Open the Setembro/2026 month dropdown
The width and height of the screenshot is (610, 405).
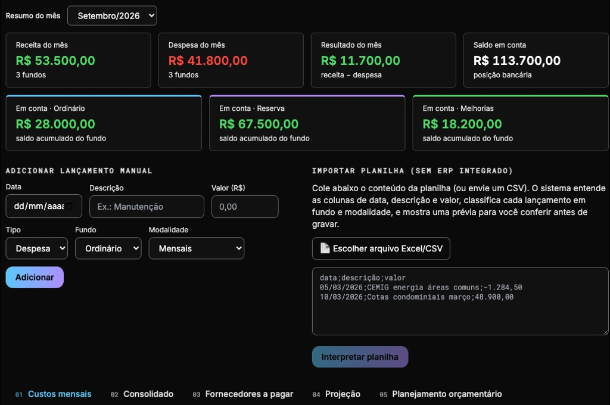click(x=112, y=15)
